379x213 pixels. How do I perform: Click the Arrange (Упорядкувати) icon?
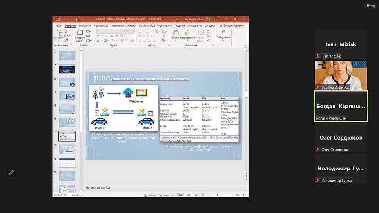point(188,34)
